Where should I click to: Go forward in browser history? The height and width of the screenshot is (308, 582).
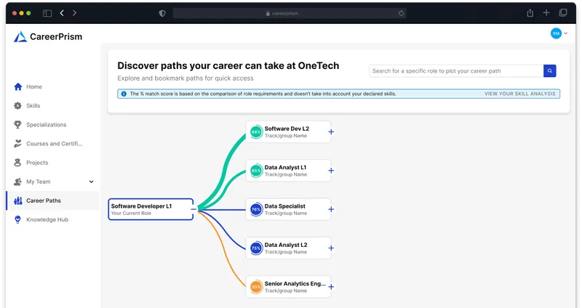point(74,13)
